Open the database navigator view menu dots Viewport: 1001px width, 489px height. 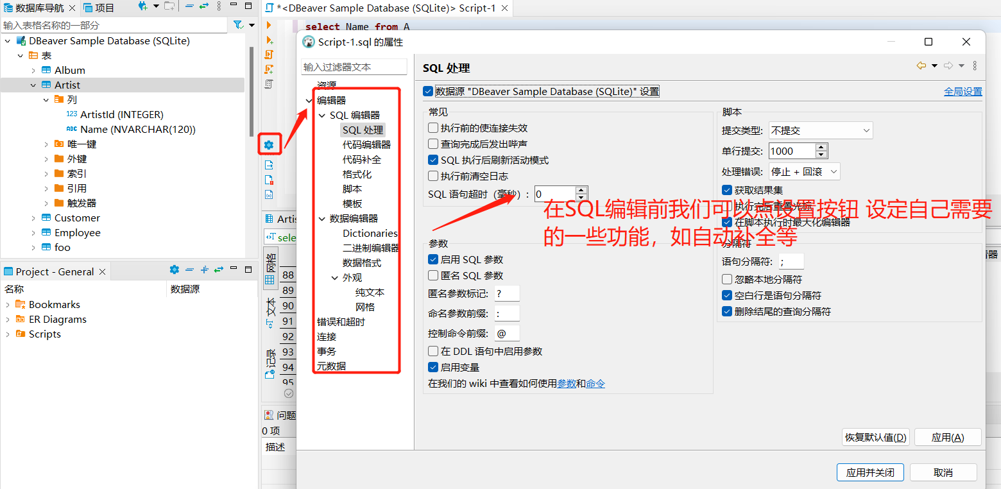click(219, 7)
